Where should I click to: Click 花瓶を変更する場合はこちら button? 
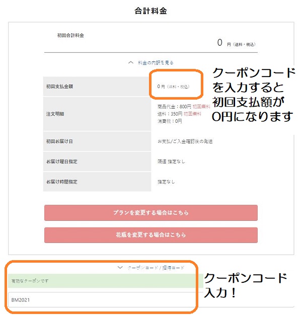(151, 235)
